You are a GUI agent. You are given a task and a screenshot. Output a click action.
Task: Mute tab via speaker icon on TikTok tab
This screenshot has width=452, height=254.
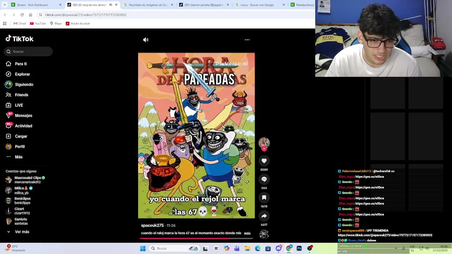(111, 5)
